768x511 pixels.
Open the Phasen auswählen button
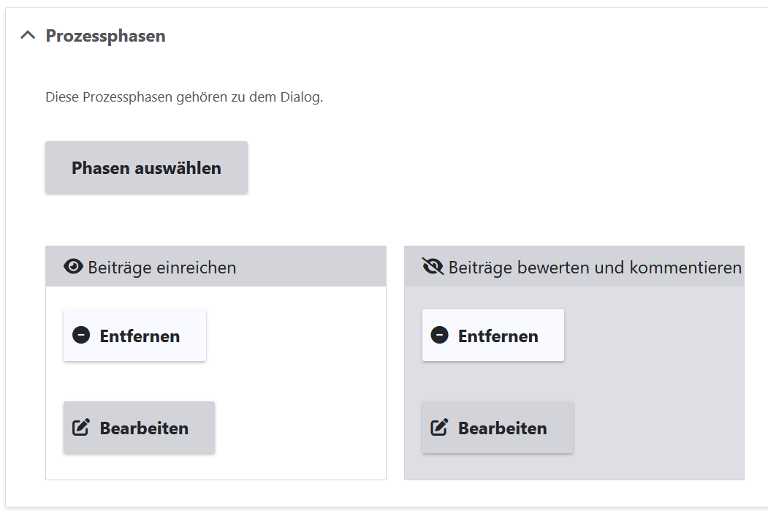click(146, 167)
